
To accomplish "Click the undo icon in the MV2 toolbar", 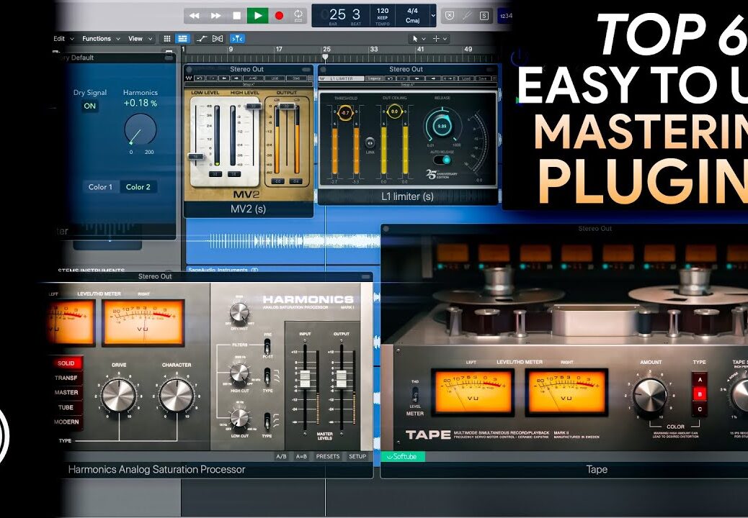I will click(x=200, y=78).
